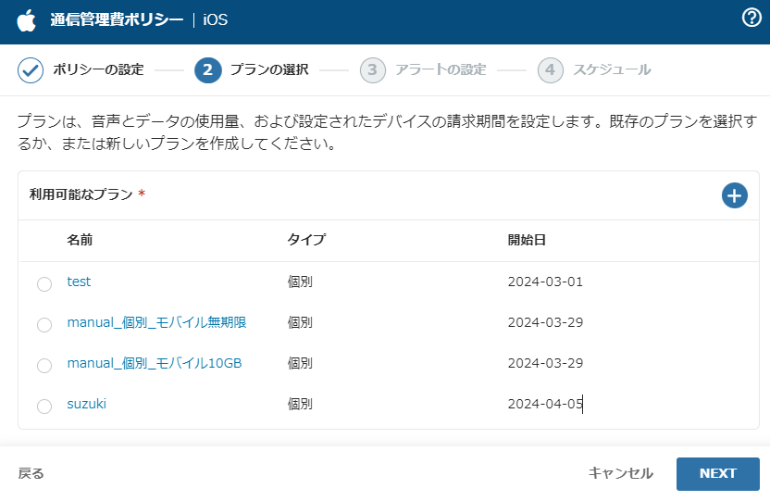Go to プランの選択 step
This screenshot has width=770, height=501.
click(269, 69)
